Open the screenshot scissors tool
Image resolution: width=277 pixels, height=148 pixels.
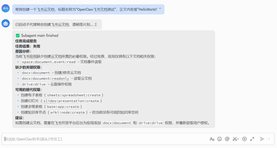coord(236,139)
